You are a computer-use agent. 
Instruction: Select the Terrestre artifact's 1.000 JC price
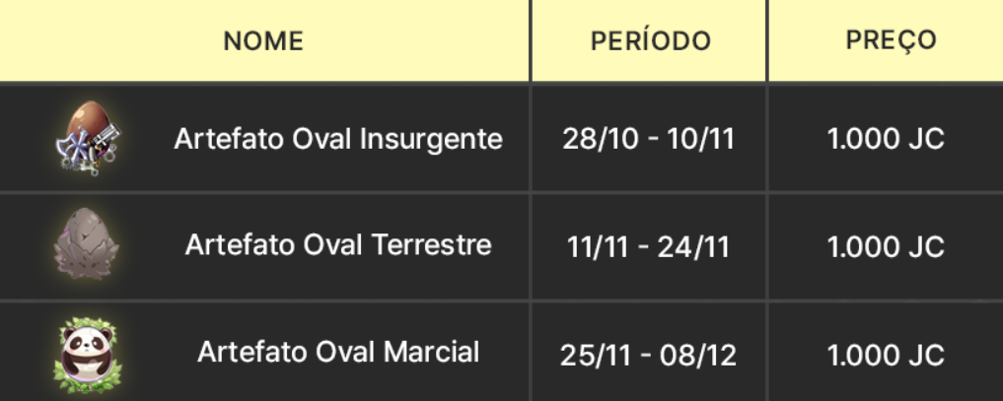pos(887,246)
